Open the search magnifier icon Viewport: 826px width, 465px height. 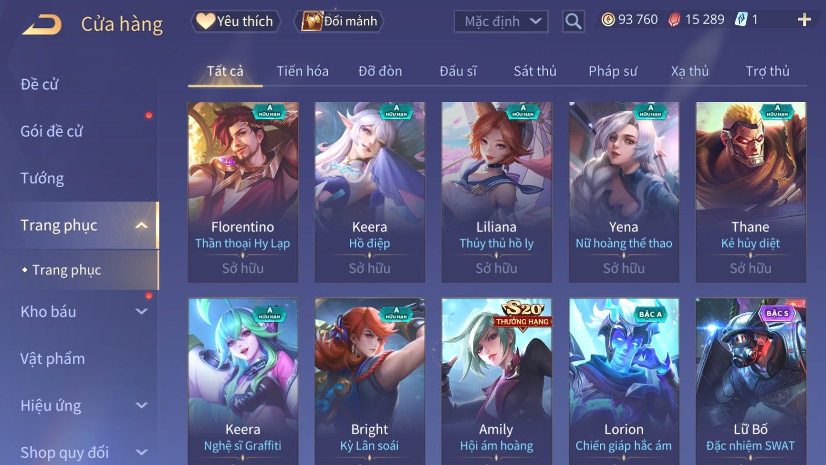click(573, 21)
